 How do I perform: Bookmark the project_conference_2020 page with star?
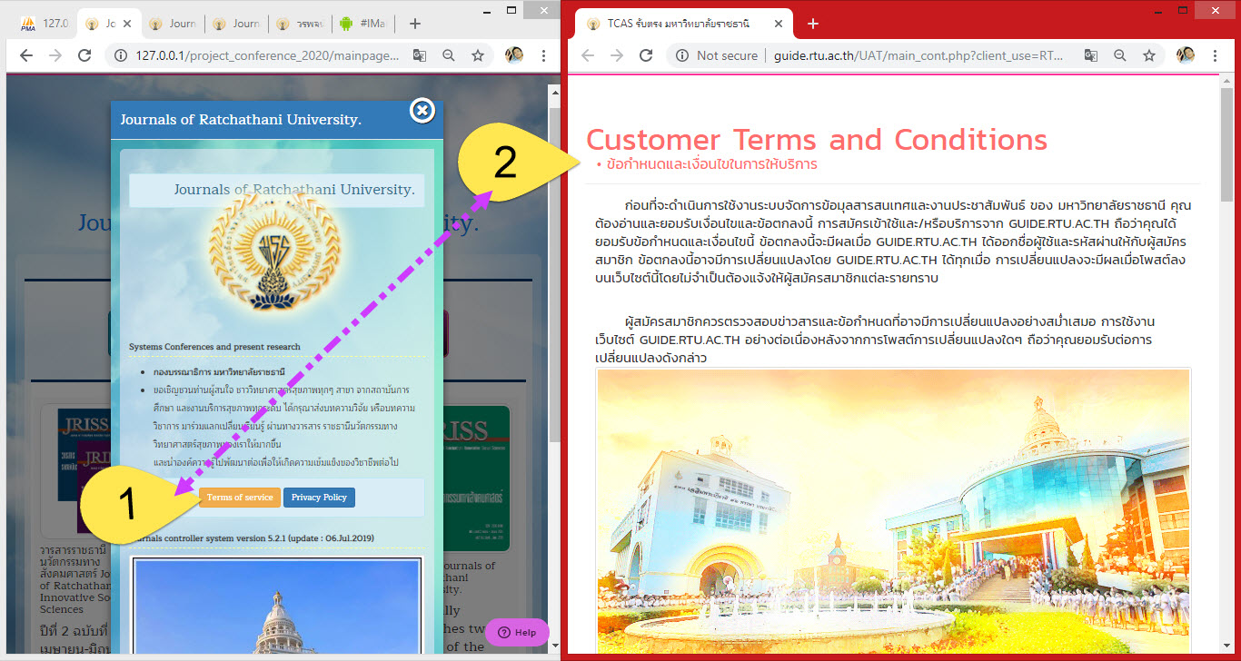coord(477,55)
